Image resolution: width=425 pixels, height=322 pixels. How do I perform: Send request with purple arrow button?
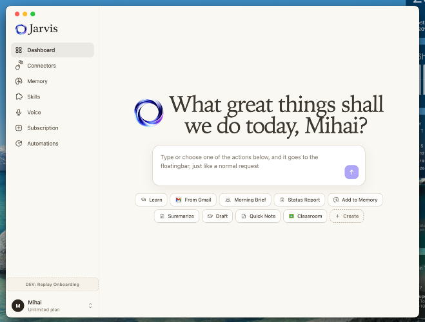351,172
